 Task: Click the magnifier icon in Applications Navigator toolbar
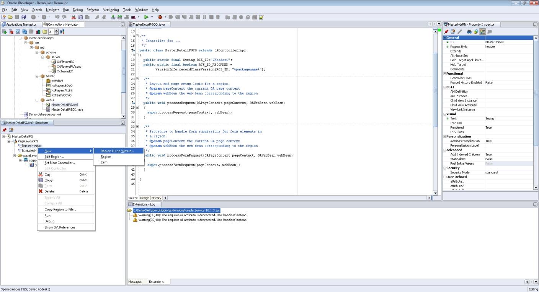(18, 32)
